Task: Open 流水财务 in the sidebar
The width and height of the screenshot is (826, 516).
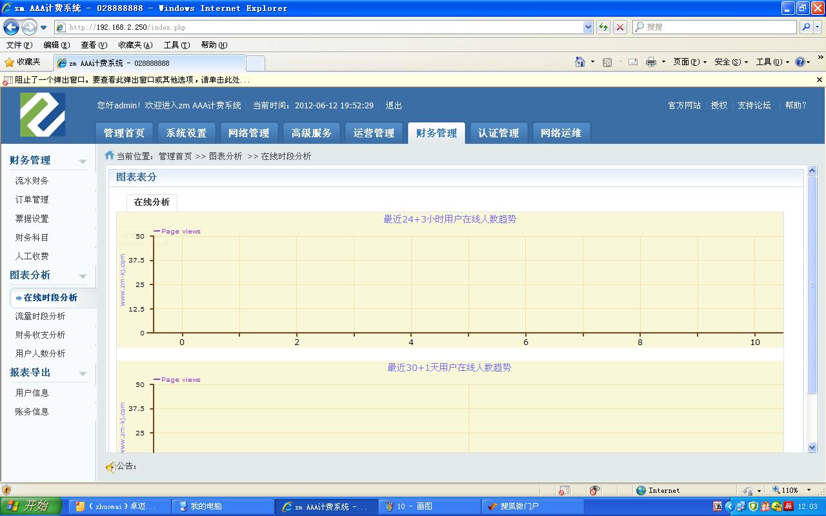Action: click(32, 181)
